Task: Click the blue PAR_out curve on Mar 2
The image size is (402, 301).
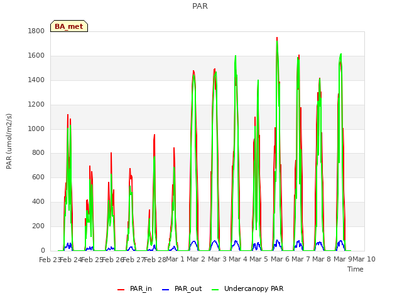Action: click(194, 241)
